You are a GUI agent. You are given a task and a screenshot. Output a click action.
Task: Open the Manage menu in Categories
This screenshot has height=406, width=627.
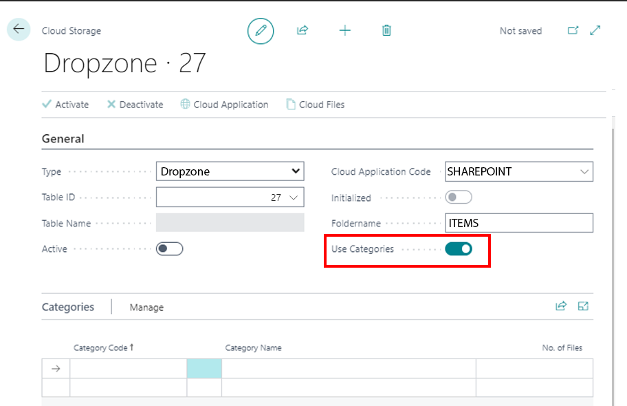click(146, 308)
